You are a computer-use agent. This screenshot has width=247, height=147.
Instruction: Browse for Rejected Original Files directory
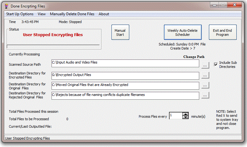(205, 95)
